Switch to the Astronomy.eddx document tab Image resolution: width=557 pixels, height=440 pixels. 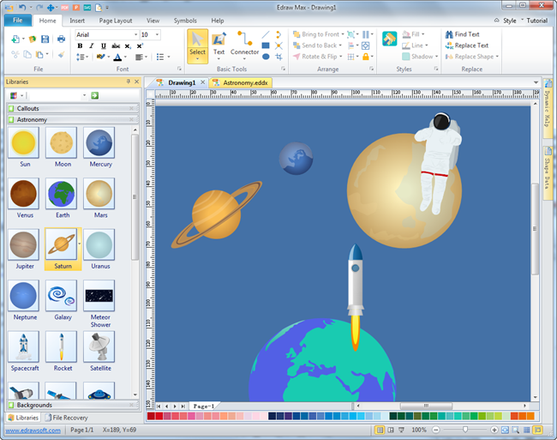pyautogui.click(x=245, y=82)
